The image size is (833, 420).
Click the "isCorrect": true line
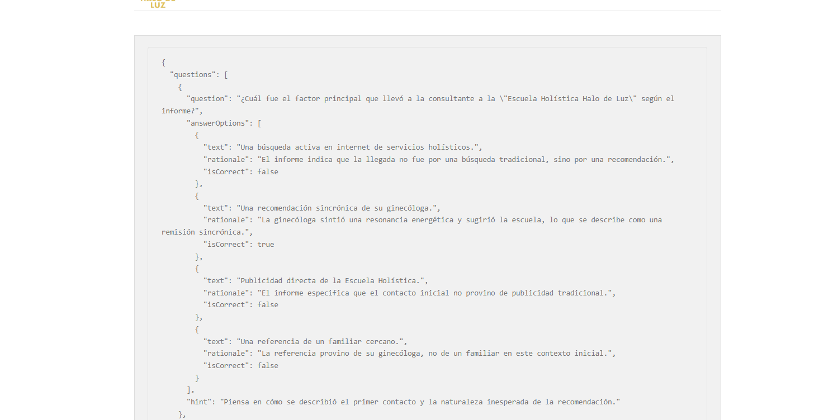(239, 244)
